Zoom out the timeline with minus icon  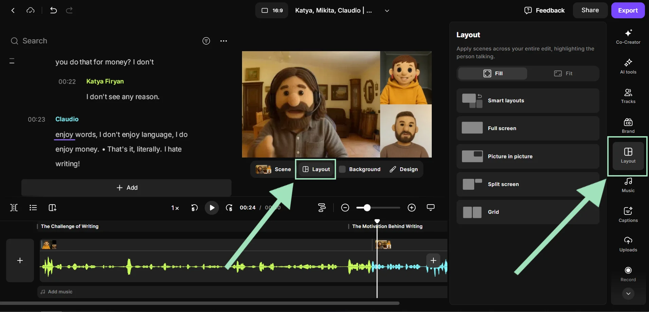coord(345,208)
